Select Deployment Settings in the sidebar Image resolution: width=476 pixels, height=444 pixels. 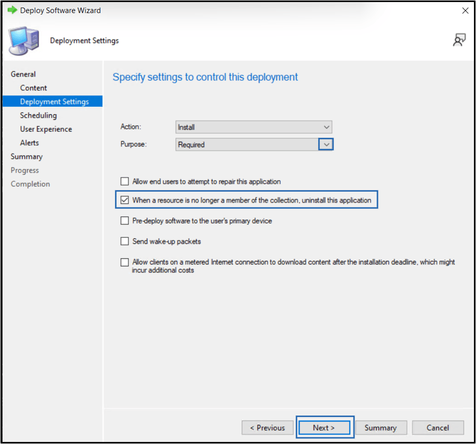coord(53,101)
